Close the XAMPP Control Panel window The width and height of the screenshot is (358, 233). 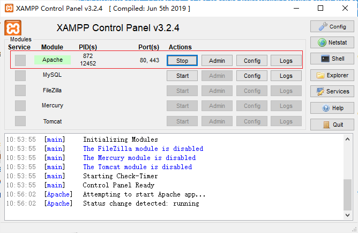pos(345,8)
